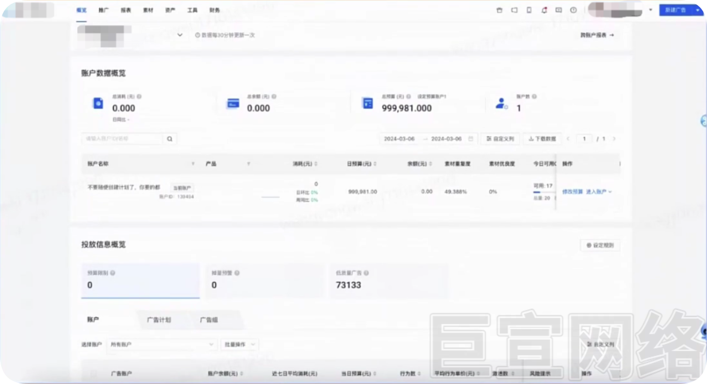This screenshot has height=384, width=707.
Task: Click the 49.388% 素材重复度 value
Action: point(455,192)
